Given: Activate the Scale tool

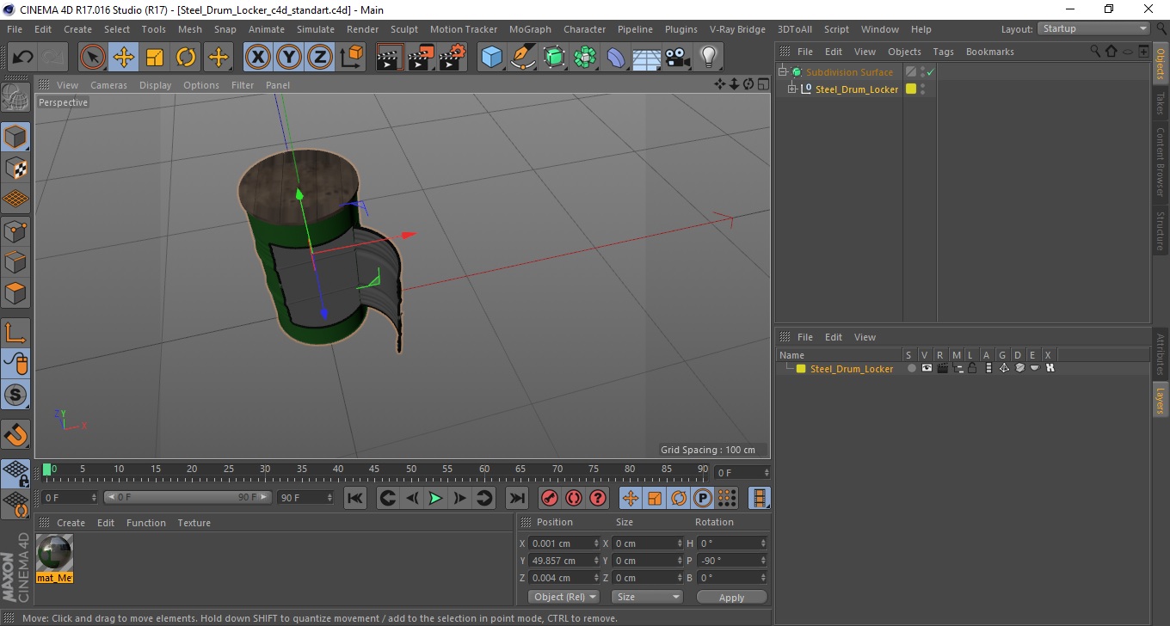Looking at the screenshot, I should click(x=155, y=58).
